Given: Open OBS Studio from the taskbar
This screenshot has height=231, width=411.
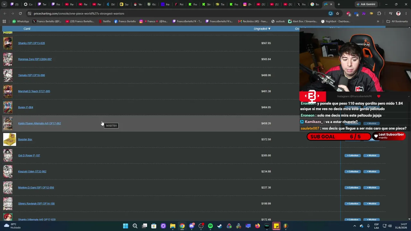Looking at the screenshot, I should [201, 226].
